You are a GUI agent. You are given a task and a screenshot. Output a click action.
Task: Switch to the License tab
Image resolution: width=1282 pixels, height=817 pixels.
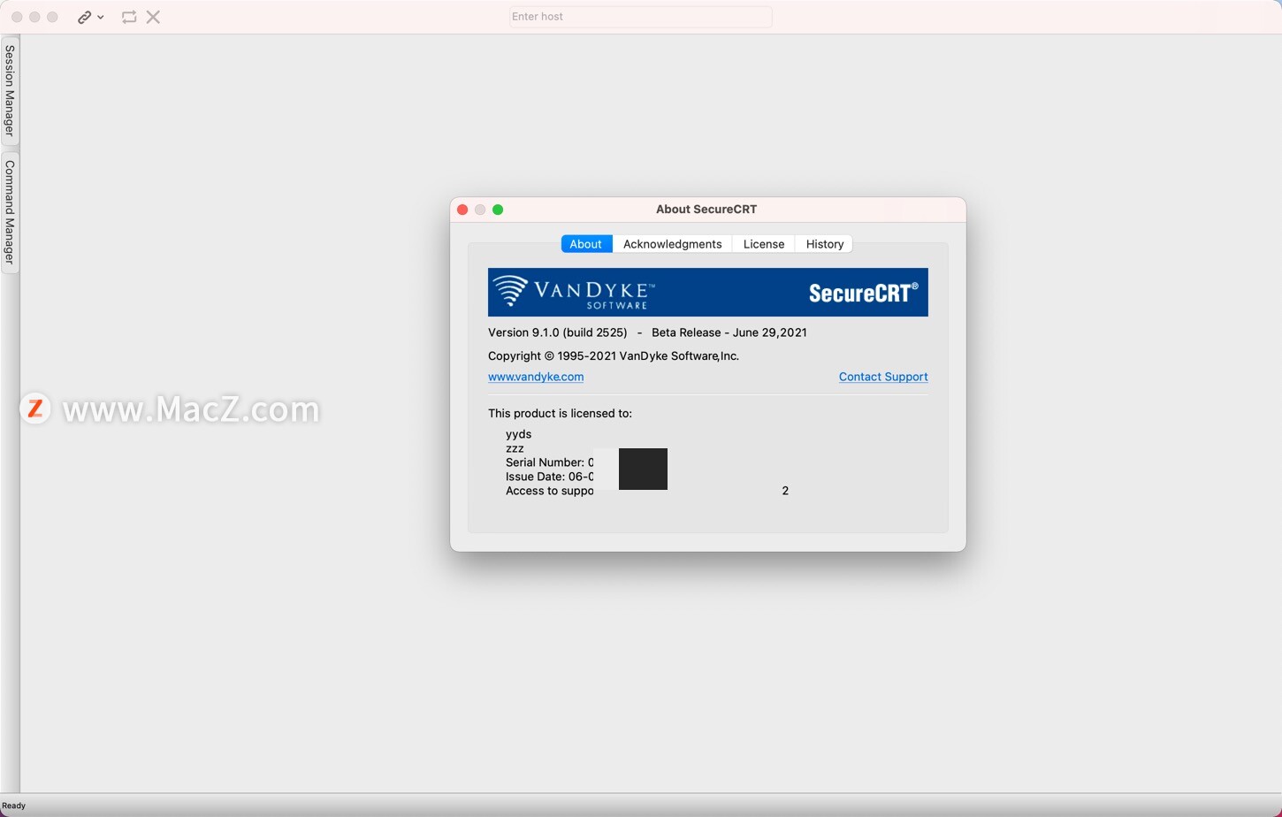click(x=764, y=244)
